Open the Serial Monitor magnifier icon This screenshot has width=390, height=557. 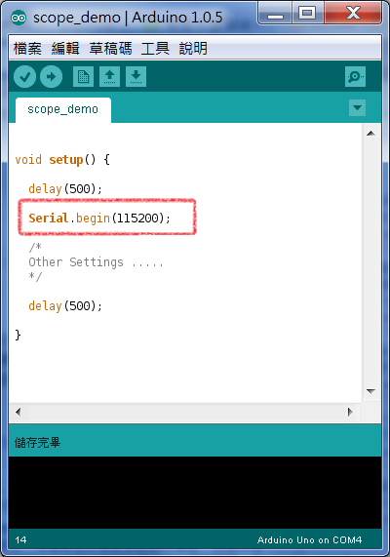pyautogui.click(x=355, y=76)
